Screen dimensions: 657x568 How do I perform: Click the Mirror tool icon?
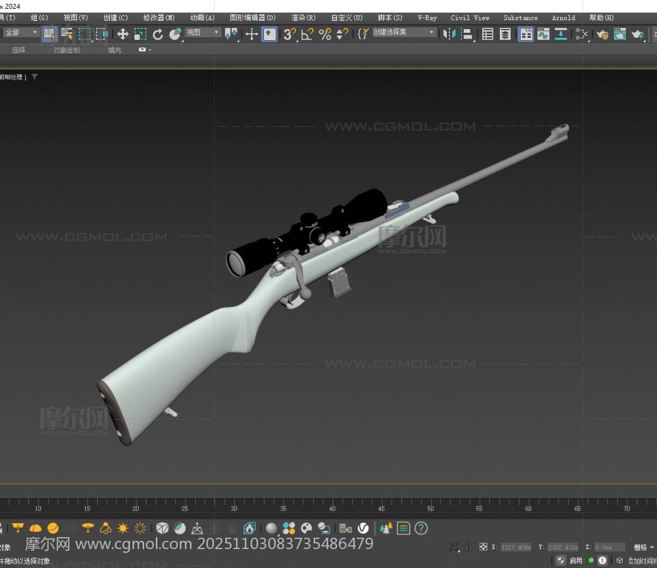pos(449,34)
